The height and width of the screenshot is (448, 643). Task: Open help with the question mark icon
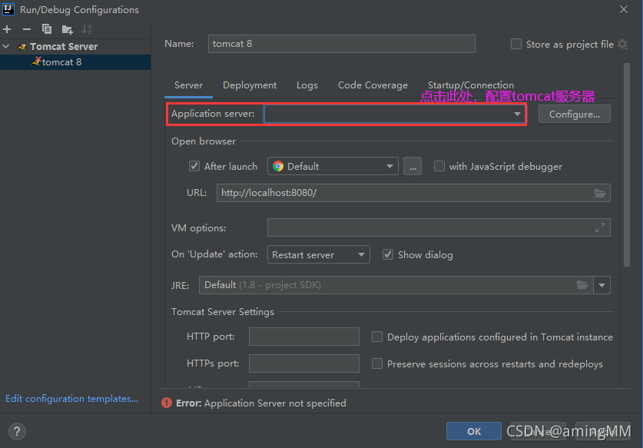point(17,431)
